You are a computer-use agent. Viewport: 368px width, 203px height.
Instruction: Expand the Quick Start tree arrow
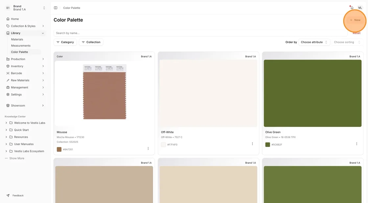(x=6, y=130)
